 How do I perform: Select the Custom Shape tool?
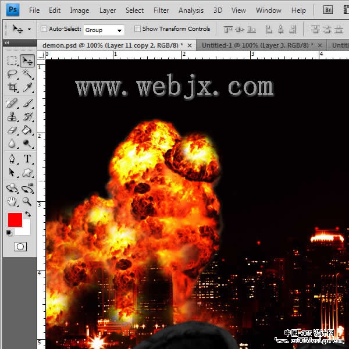27,173
